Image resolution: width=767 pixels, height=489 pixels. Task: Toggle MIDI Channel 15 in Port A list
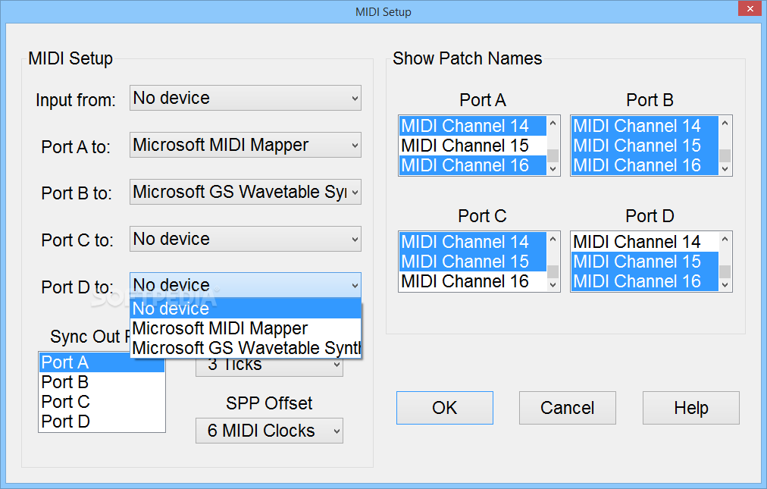tap(465, 146)
